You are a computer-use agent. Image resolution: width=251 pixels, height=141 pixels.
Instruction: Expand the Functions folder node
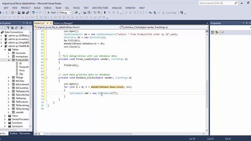5,123
